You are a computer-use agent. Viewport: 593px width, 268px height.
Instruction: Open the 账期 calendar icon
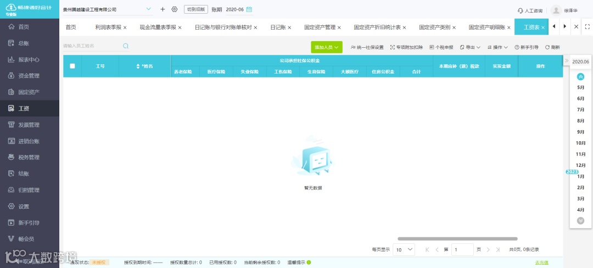[249, 9]
